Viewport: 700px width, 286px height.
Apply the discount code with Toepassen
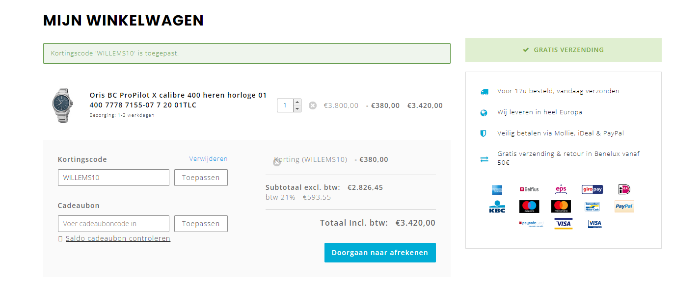pos(201,178)
